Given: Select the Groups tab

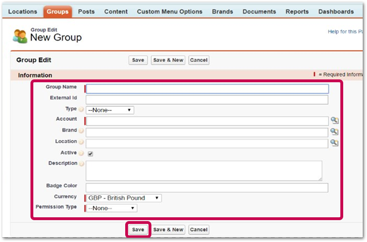Looking at the screenshot, I should point(58,12).
